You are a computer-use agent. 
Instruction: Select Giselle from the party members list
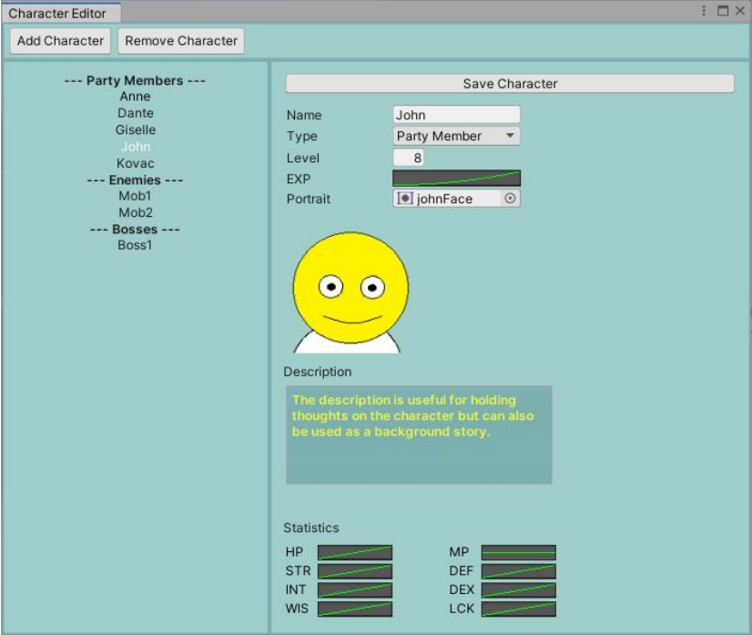pyautogui.click(x=135, y=130)
